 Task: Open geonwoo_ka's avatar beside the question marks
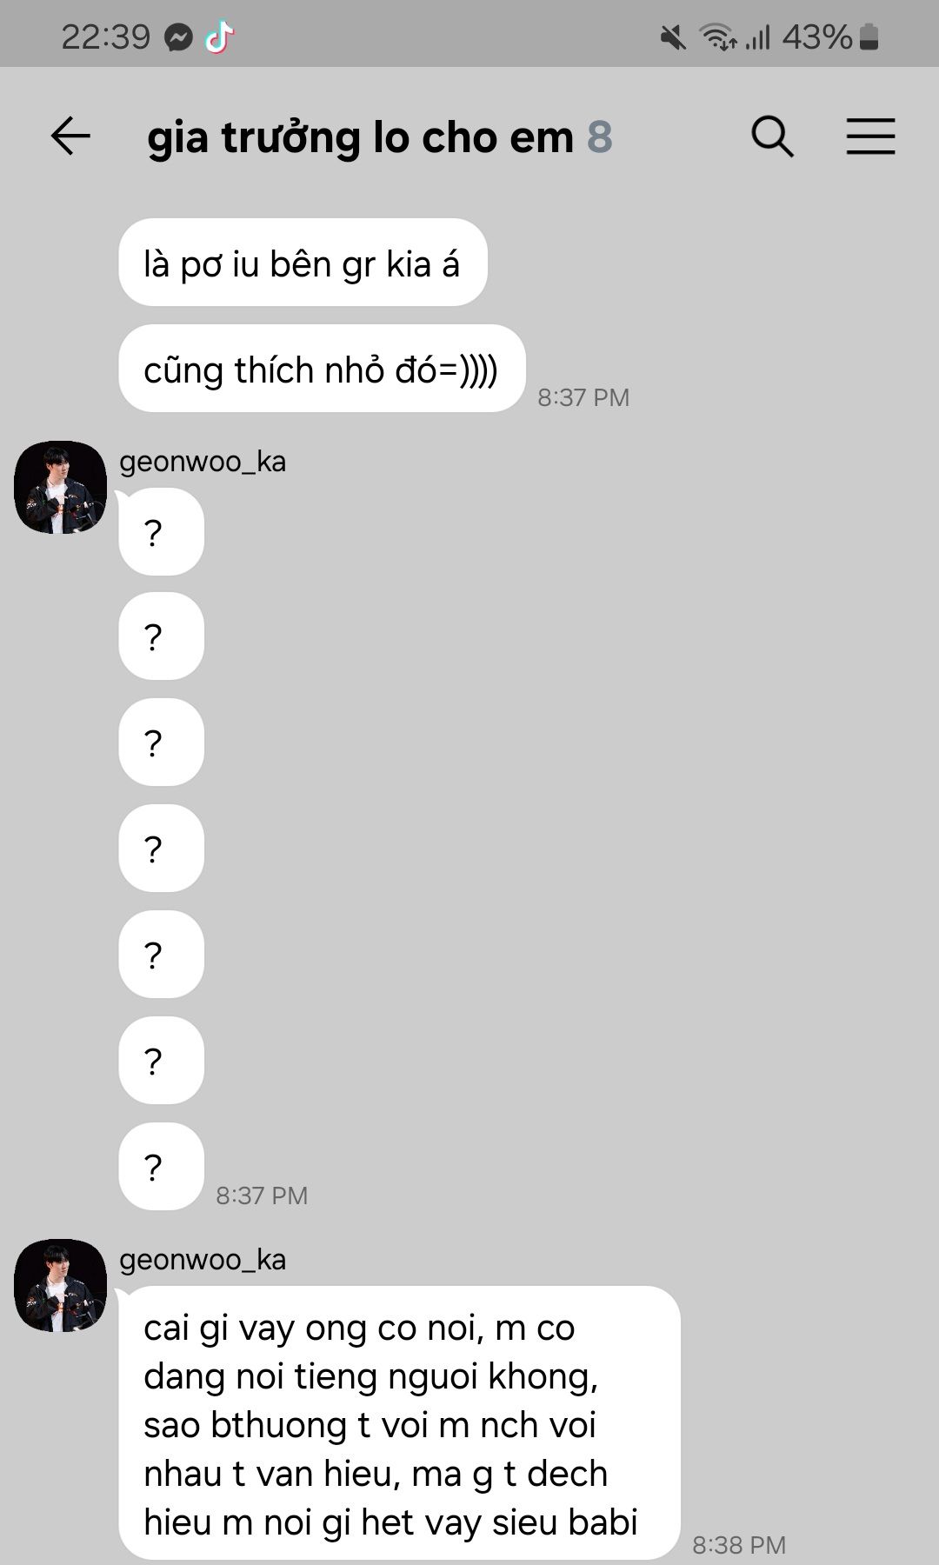coord(60,487)
